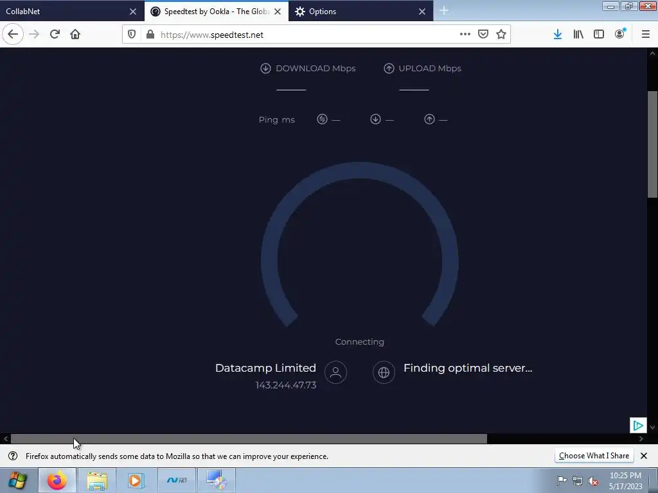Open the Downloads arrow panel

[558, 35]
